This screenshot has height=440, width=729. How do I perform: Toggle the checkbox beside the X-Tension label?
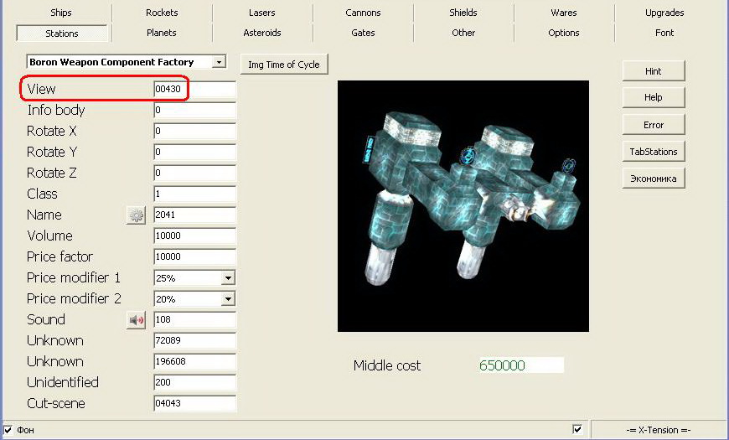(577, 429)
